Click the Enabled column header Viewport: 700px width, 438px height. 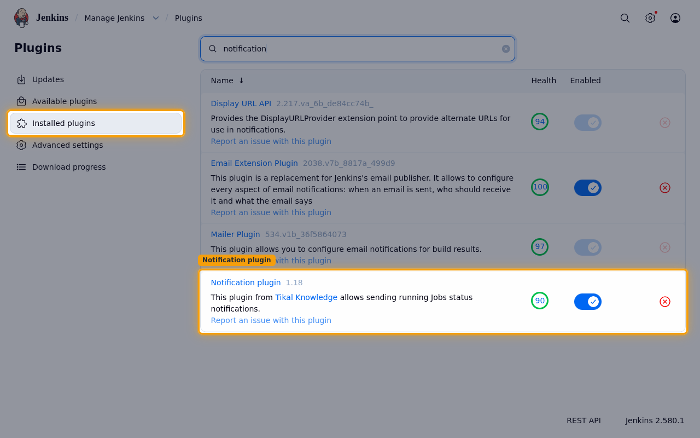point(586,80)
